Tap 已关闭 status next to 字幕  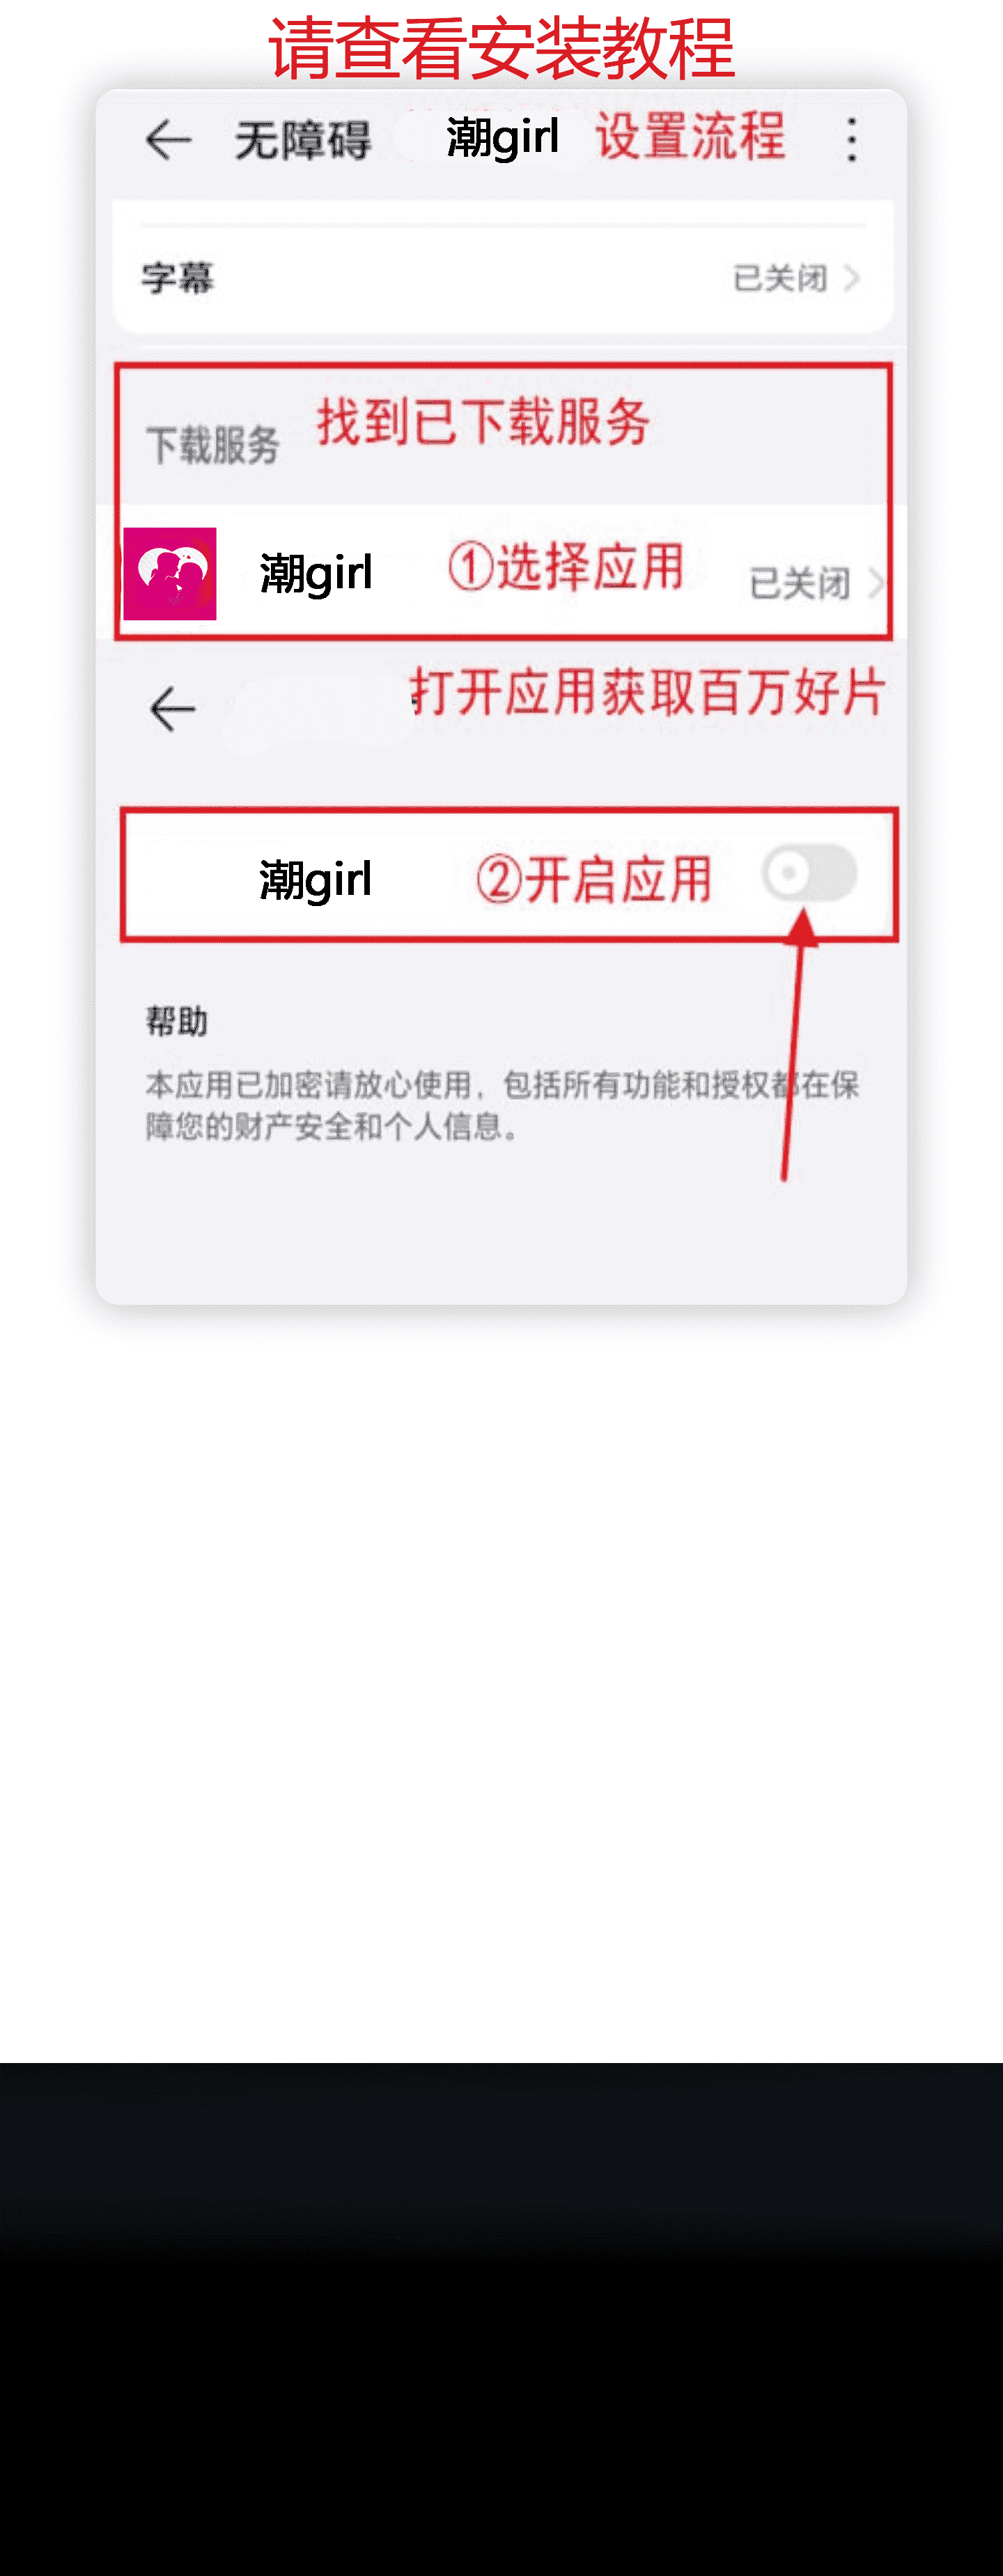[x=780, y=277]
